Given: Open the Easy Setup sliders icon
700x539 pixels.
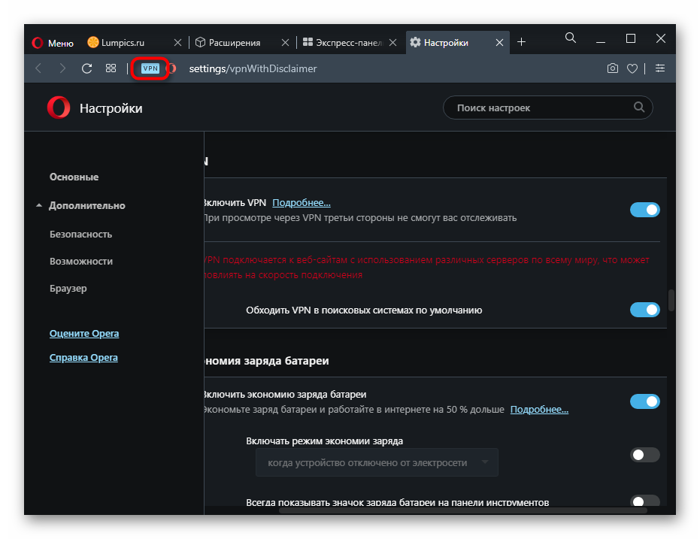Looking at the screenshot, I should (x=660, y=68).
